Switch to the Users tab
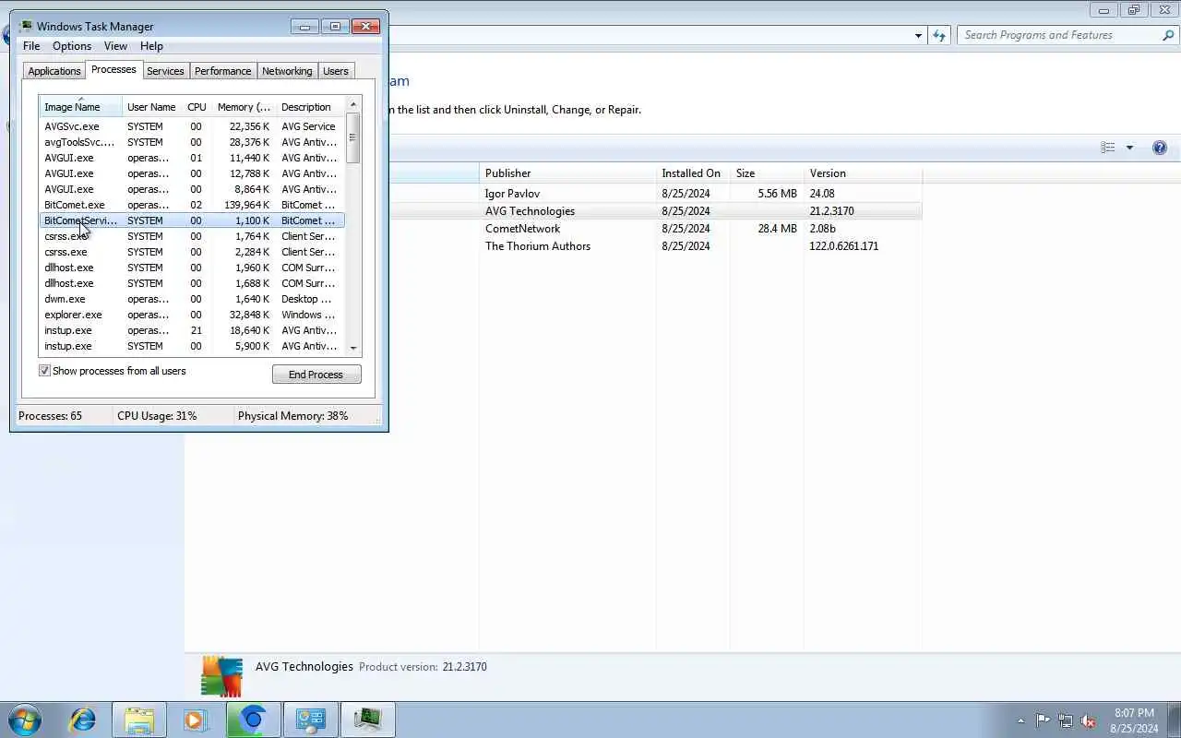 click(336, 71)
